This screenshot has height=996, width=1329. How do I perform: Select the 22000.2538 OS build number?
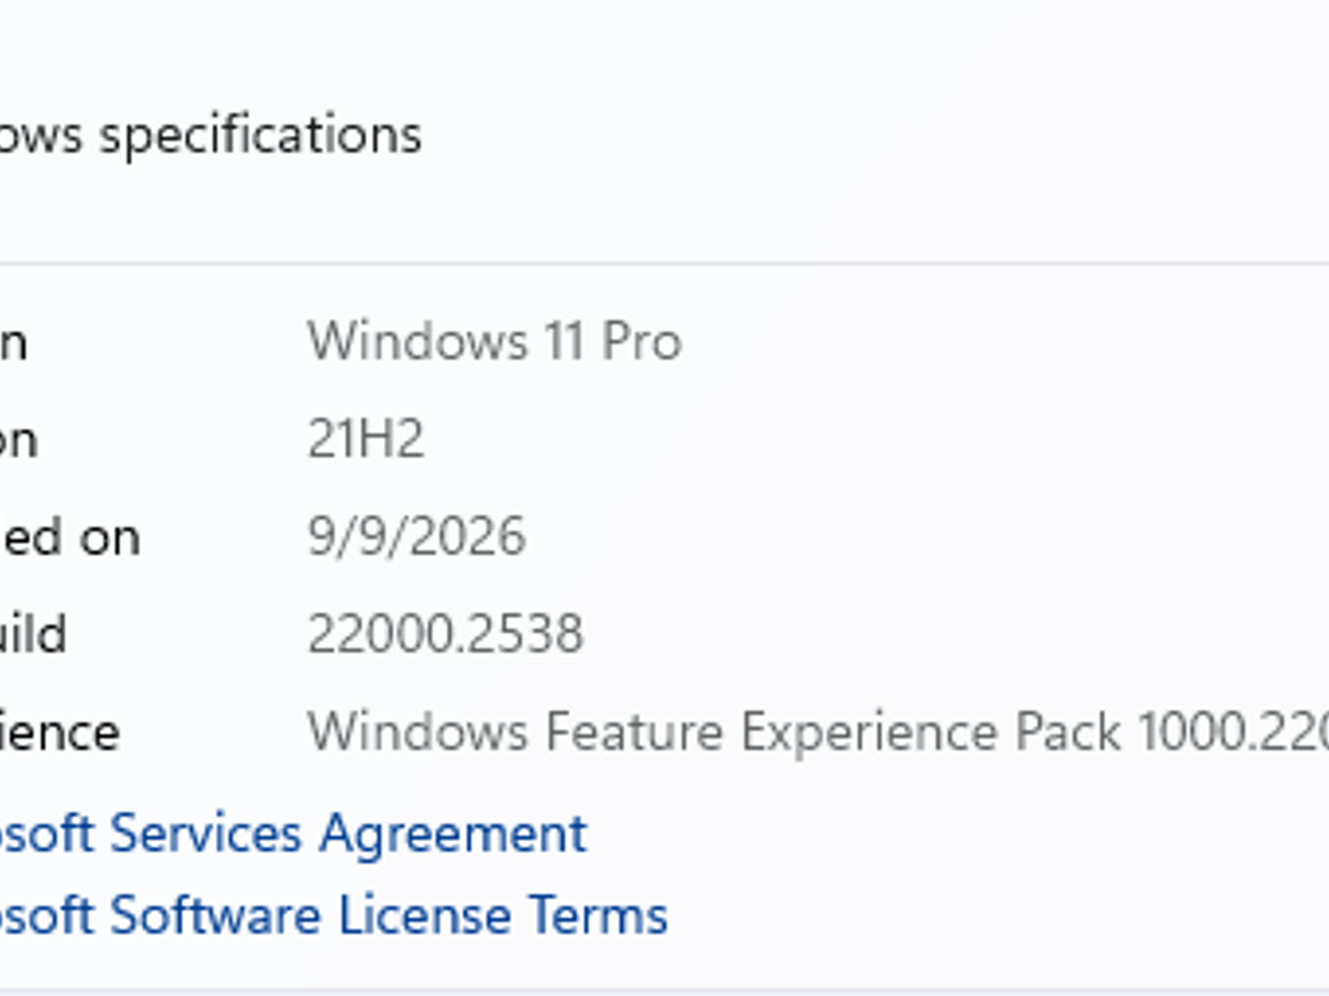[445, 634]
